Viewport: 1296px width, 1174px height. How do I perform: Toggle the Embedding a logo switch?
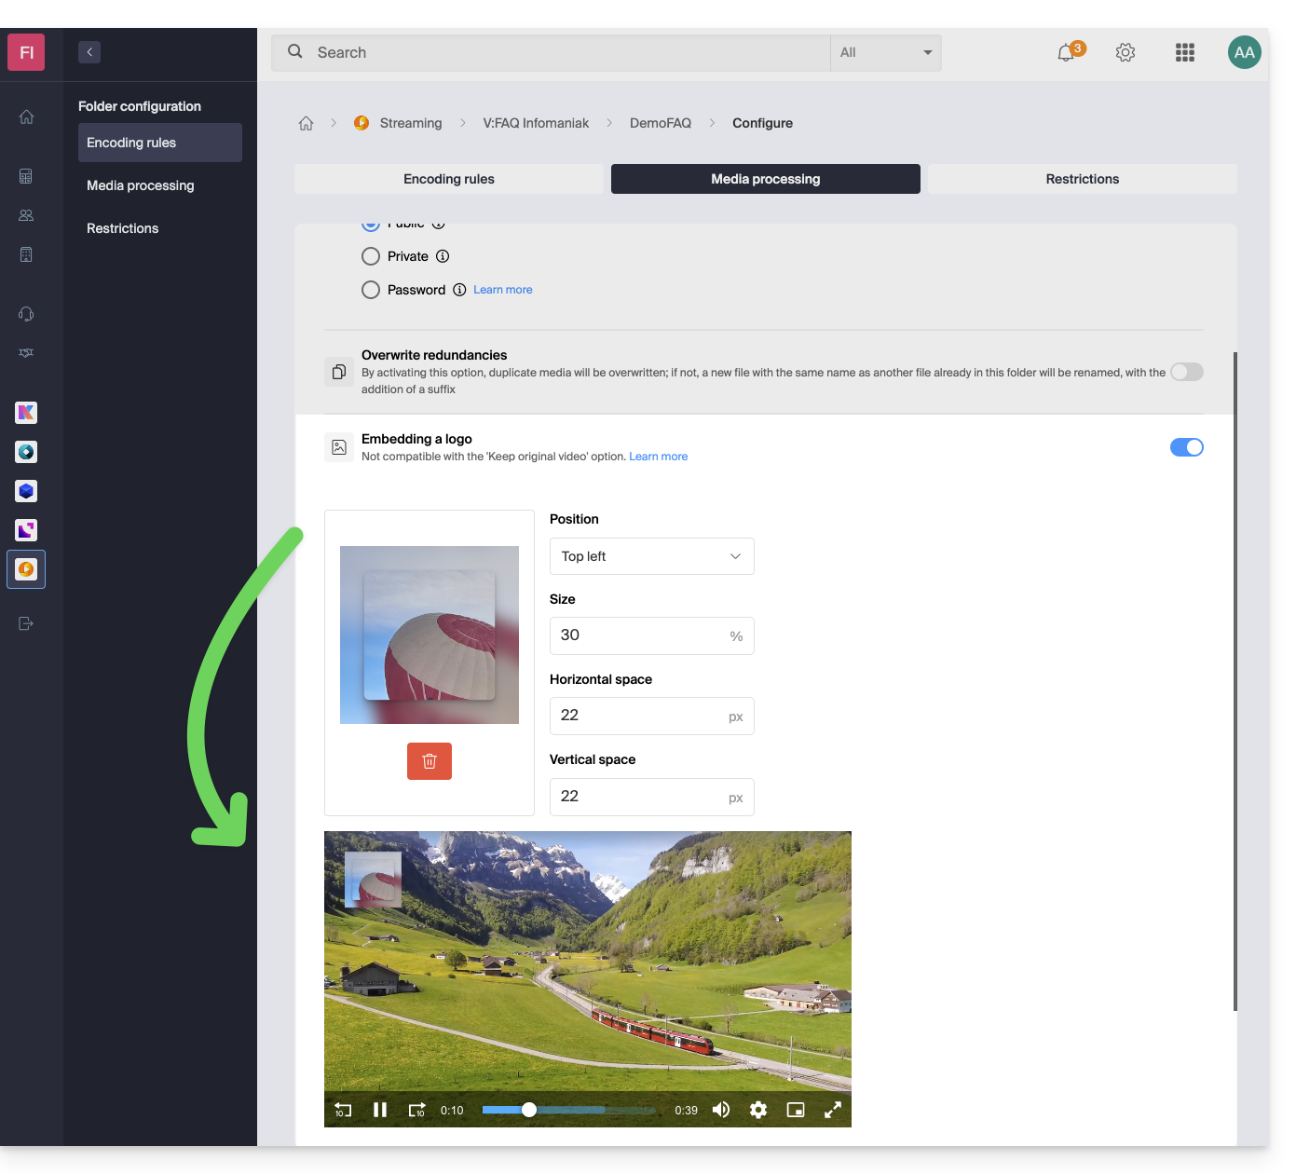click(1186, 447)
